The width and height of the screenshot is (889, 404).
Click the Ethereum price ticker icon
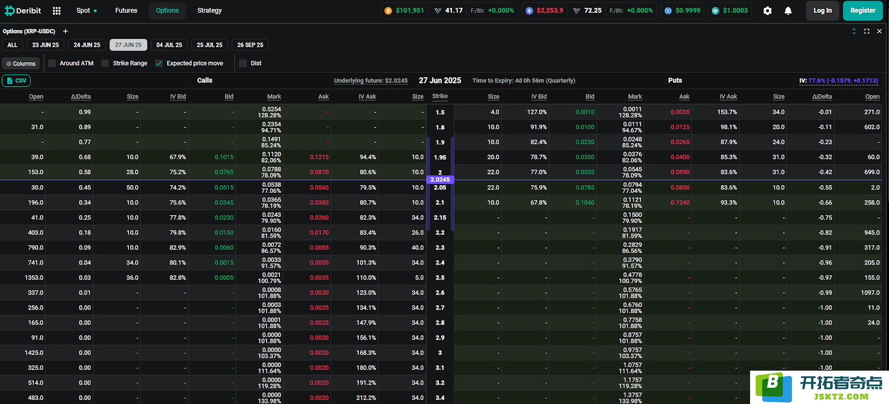tap(529, 11)
